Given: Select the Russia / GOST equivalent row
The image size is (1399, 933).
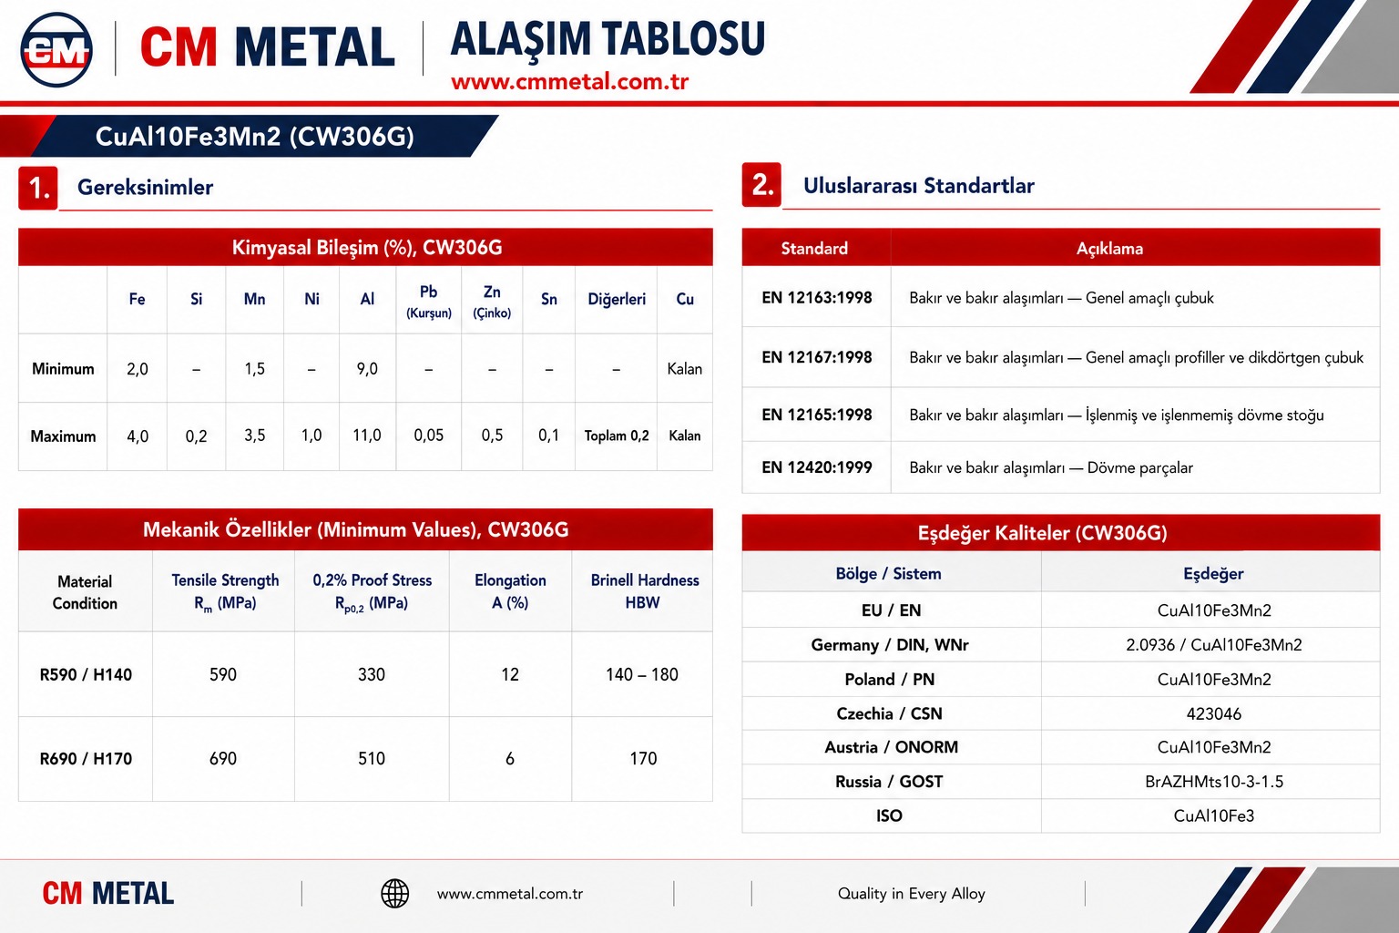Looking at the screenshot, I should click(1061, 782).
